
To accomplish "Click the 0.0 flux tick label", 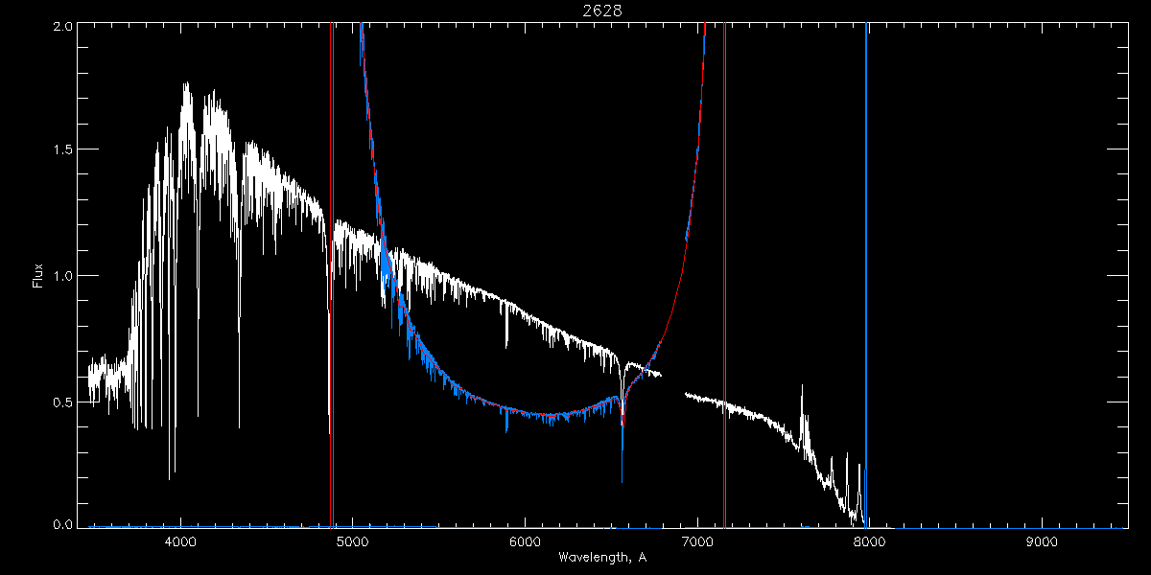I will coord(63,524).
